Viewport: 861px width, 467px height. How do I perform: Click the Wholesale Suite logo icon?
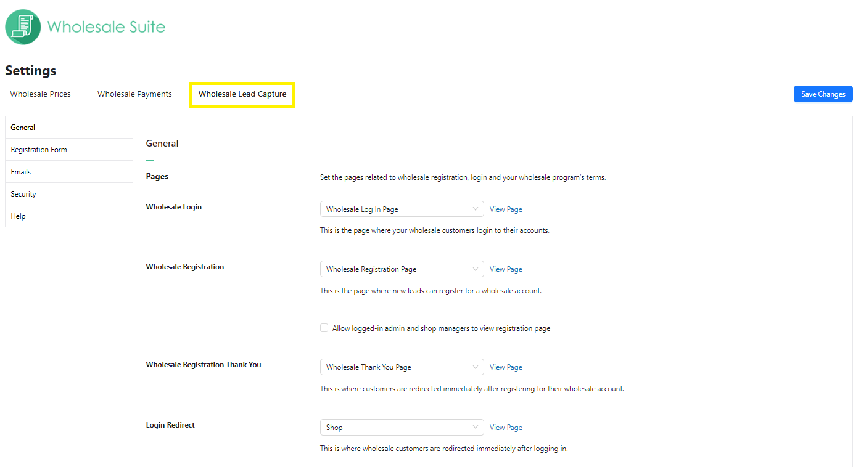[22, 26]
